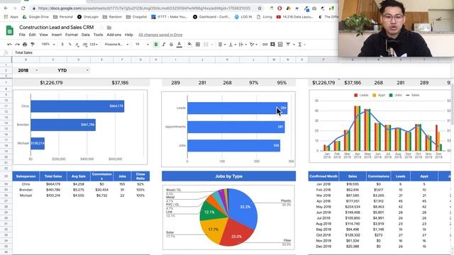Image resolution: width=454 pixels, height=255 pixels.
Task: Open the zoom level dropdown
Action: coord(48,45)
